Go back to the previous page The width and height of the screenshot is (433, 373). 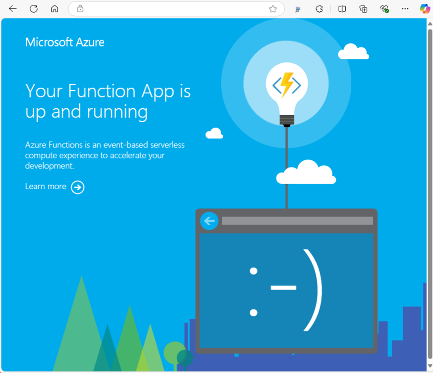pos(12,8)
